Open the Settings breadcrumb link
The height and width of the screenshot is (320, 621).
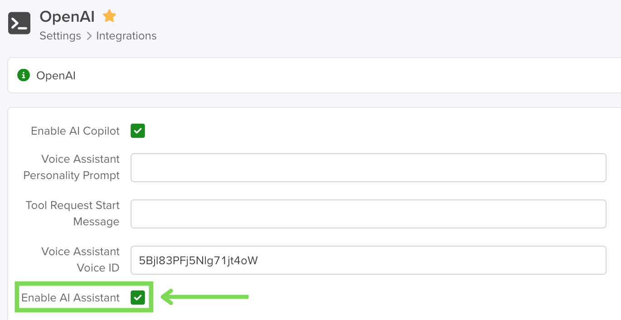[60, 36]
